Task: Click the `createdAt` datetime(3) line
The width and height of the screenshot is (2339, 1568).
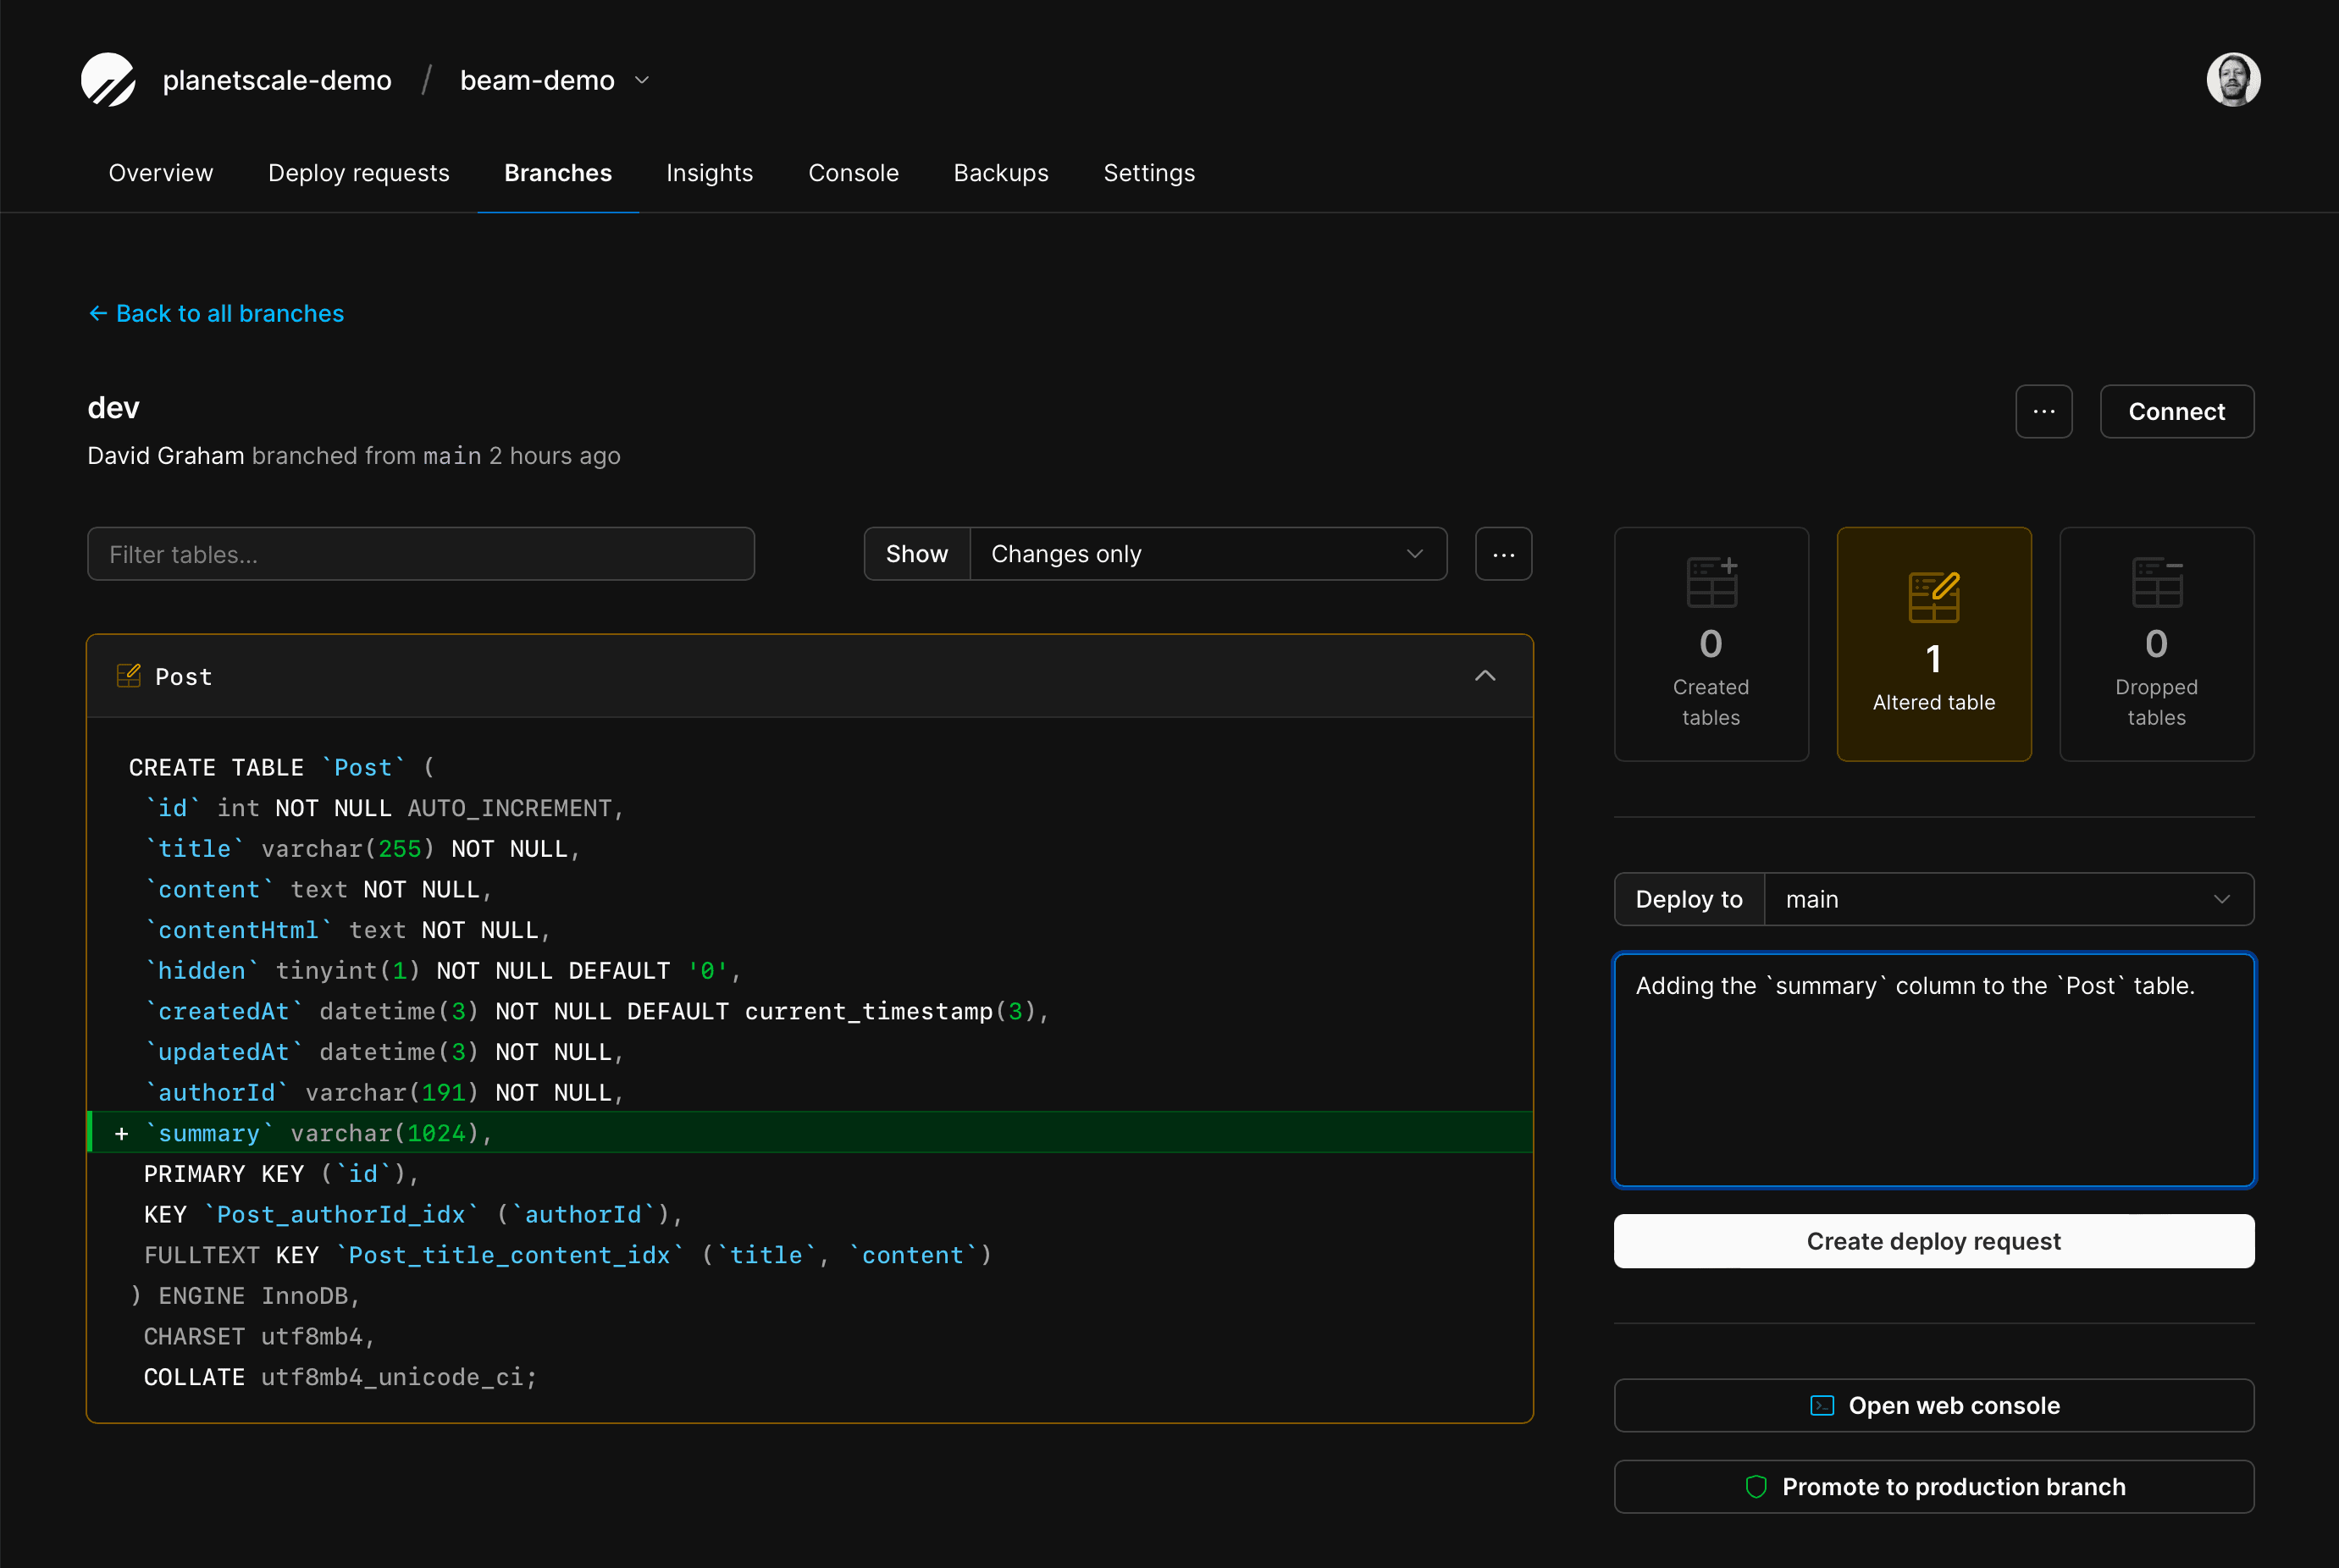Action: [x=596, y=1011]
